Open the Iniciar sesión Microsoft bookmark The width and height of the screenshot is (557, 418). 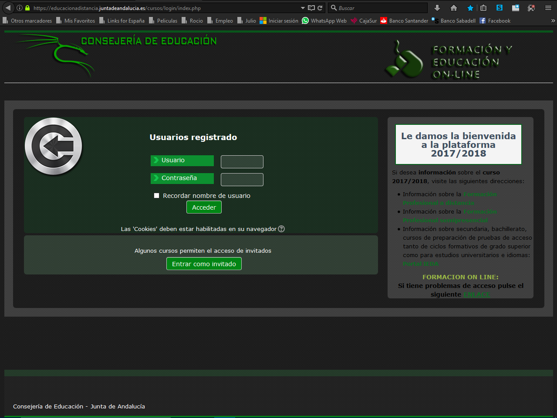[x=279, y=20]
